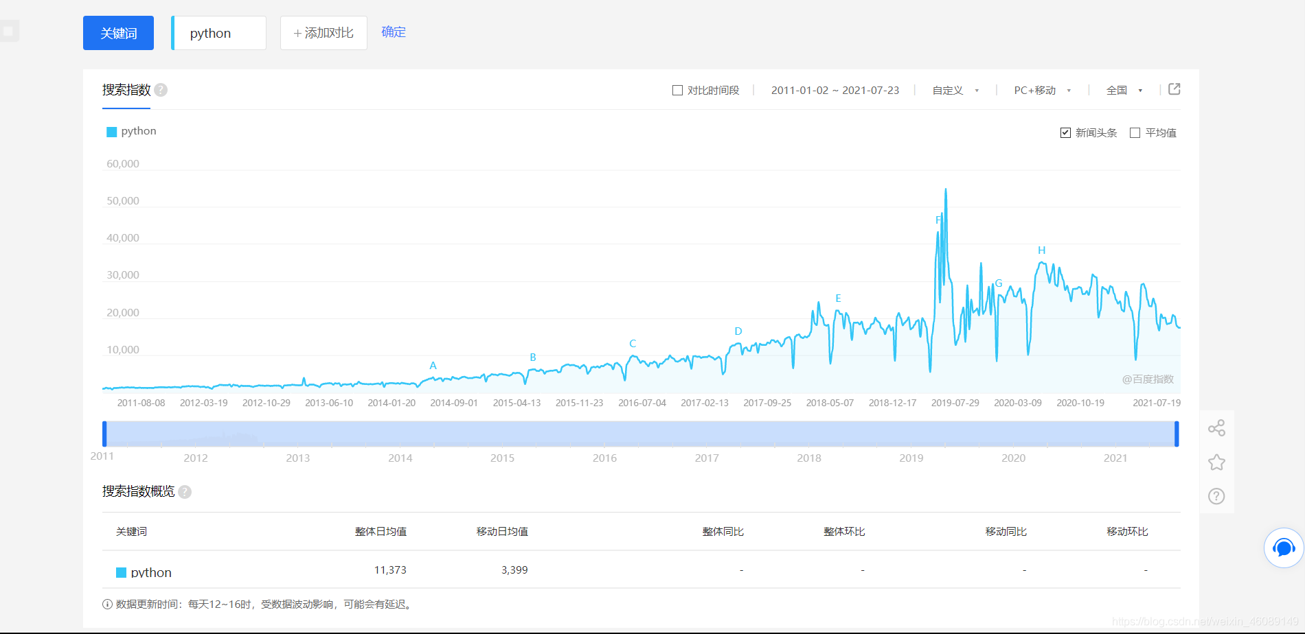The height and width of the screenshot is (634, 1305).
Task: Click news marker G on chart
Action: tap(999, 283)
